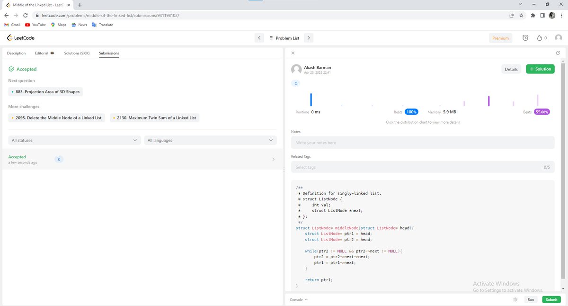This screenshot has height=306, width=568.
Task: Open the News bookmark
Action: (x=79, y=25)
